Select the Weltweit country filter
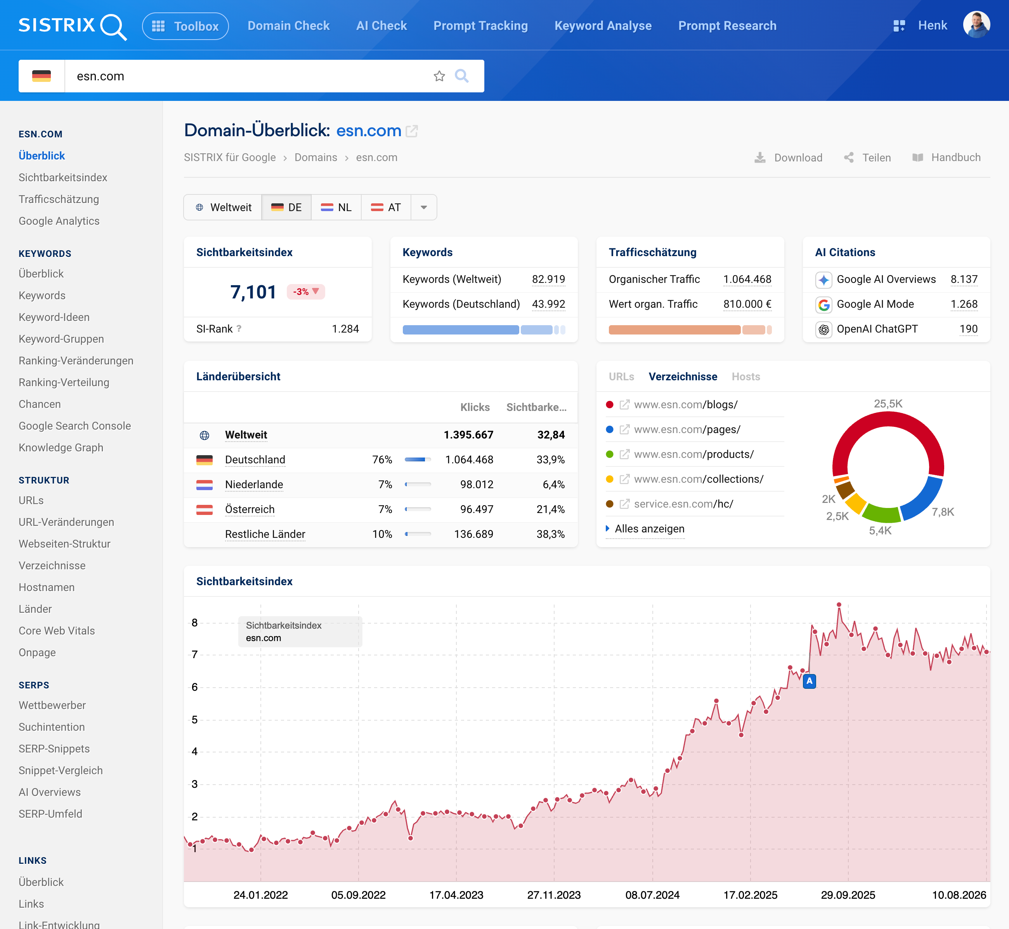The image size is (1009, 929). point(223,207)
